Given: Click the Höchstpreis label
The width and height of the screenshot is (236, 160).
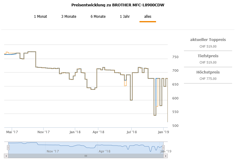Looking at the screenshot, I should [x=208, y=72].
